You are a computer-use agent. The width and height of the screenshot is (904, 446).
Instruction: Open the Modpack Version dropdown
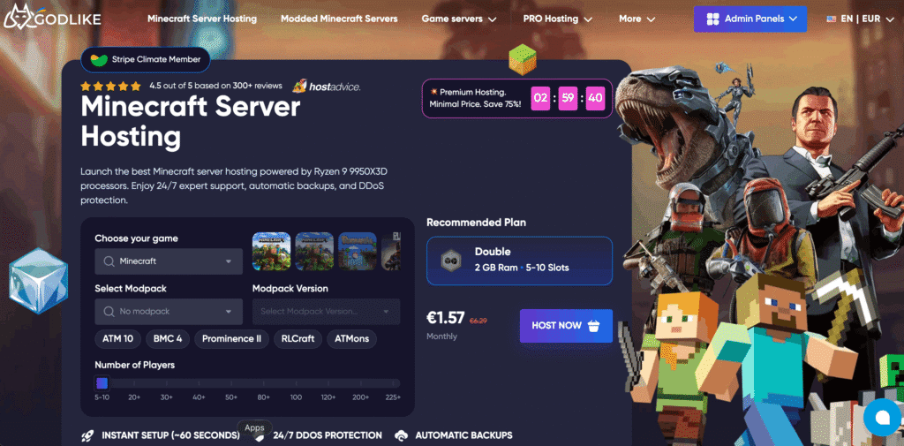click(327, 312)
